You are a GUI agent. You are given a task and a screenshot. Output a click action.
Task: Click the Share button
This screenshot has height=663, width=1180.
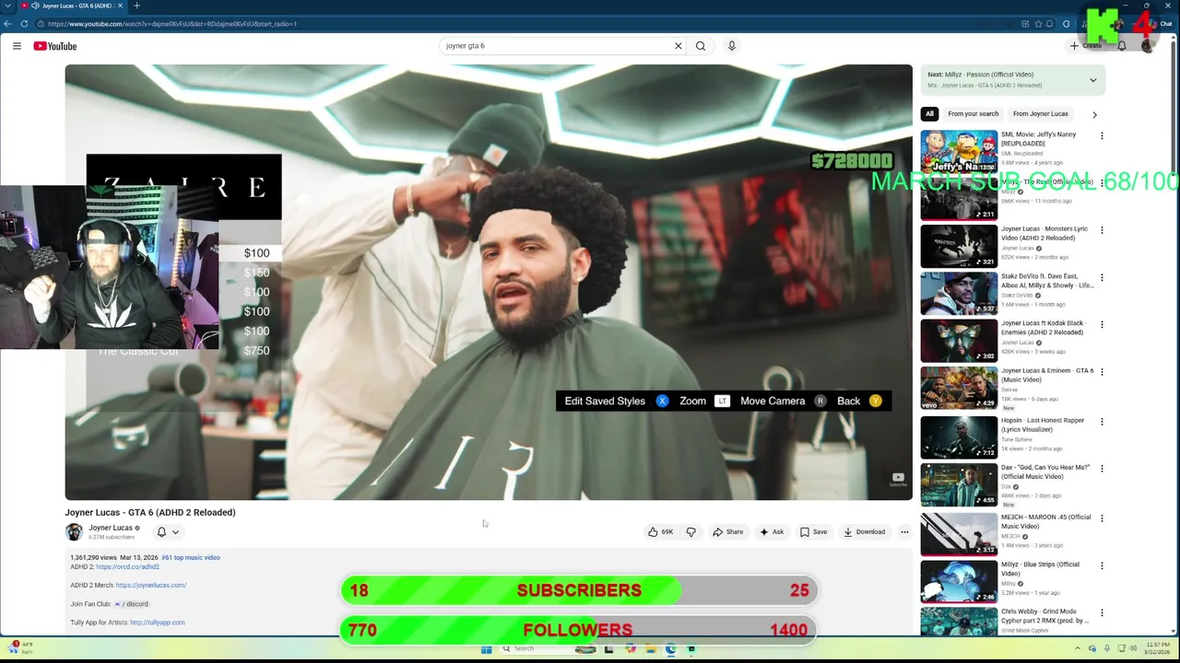point(727,531)
